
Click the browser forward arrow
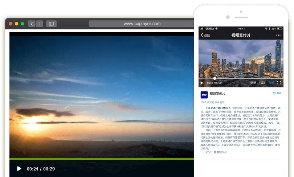coord(39,24)
